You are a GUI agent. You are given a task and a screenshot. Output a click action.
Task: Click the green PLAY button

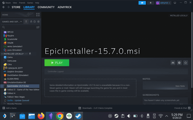(x=57, y=63)
